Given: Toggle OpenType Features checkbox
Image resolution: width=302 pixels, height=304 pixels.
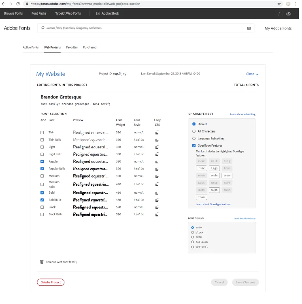Looking at the screenshot, I should [x=194, y=146].
